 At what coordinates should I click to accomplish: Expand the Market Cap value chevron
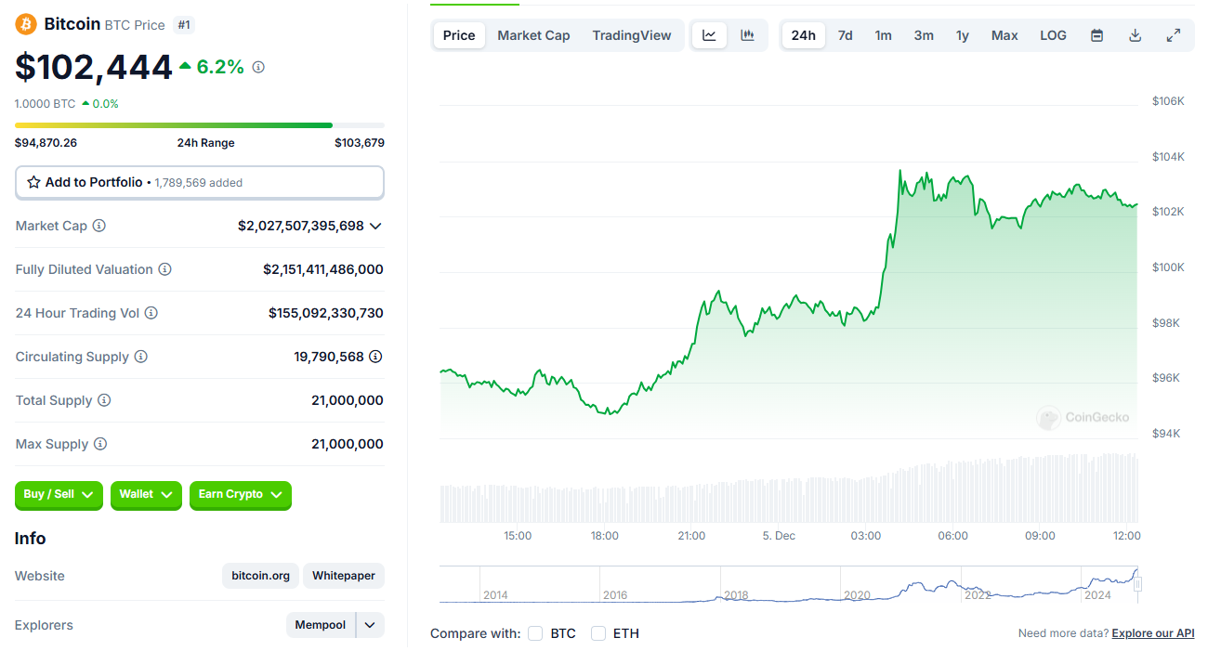375,226
